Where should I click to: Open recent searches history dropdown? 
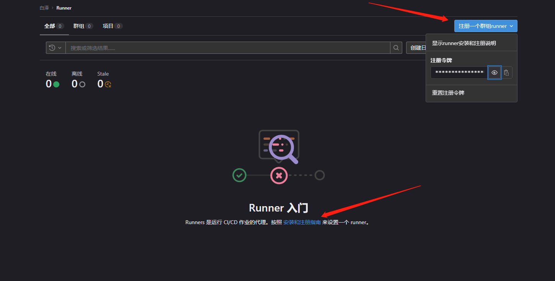click(x=55, y=48)
